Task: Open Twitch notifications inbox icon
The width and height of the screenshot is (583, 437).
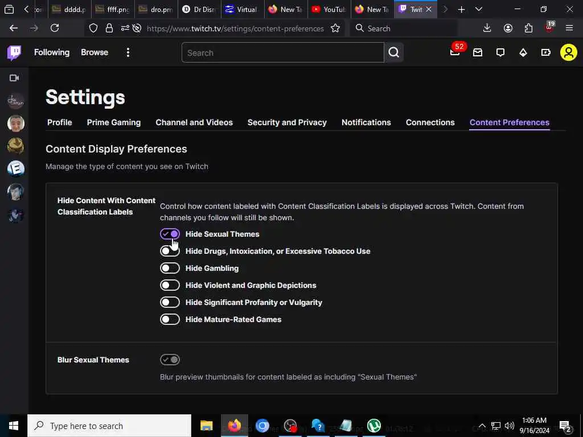Action: [478, 53]
